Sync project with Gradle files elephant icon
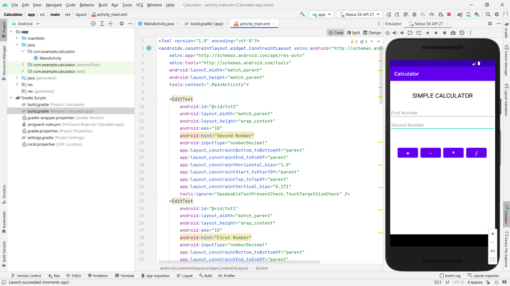The height and width of the screenshot is (286, 510). click(x=460, y=14)
